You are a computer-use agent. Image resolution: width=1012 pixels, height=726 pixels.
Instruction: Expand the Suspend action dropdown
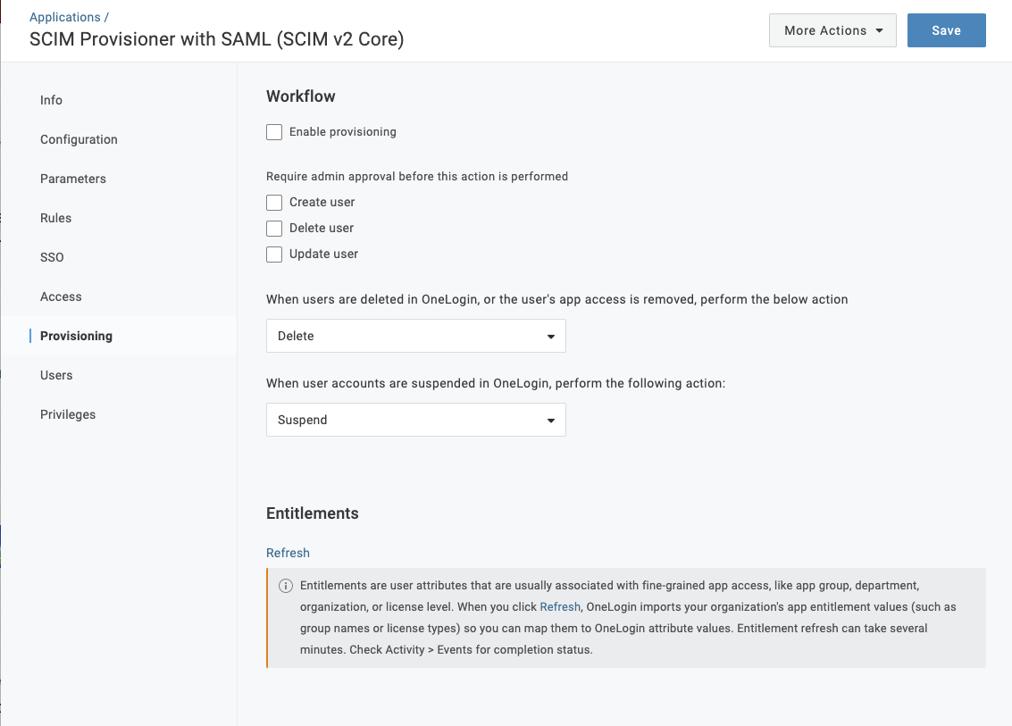click(x=415, y=420)
